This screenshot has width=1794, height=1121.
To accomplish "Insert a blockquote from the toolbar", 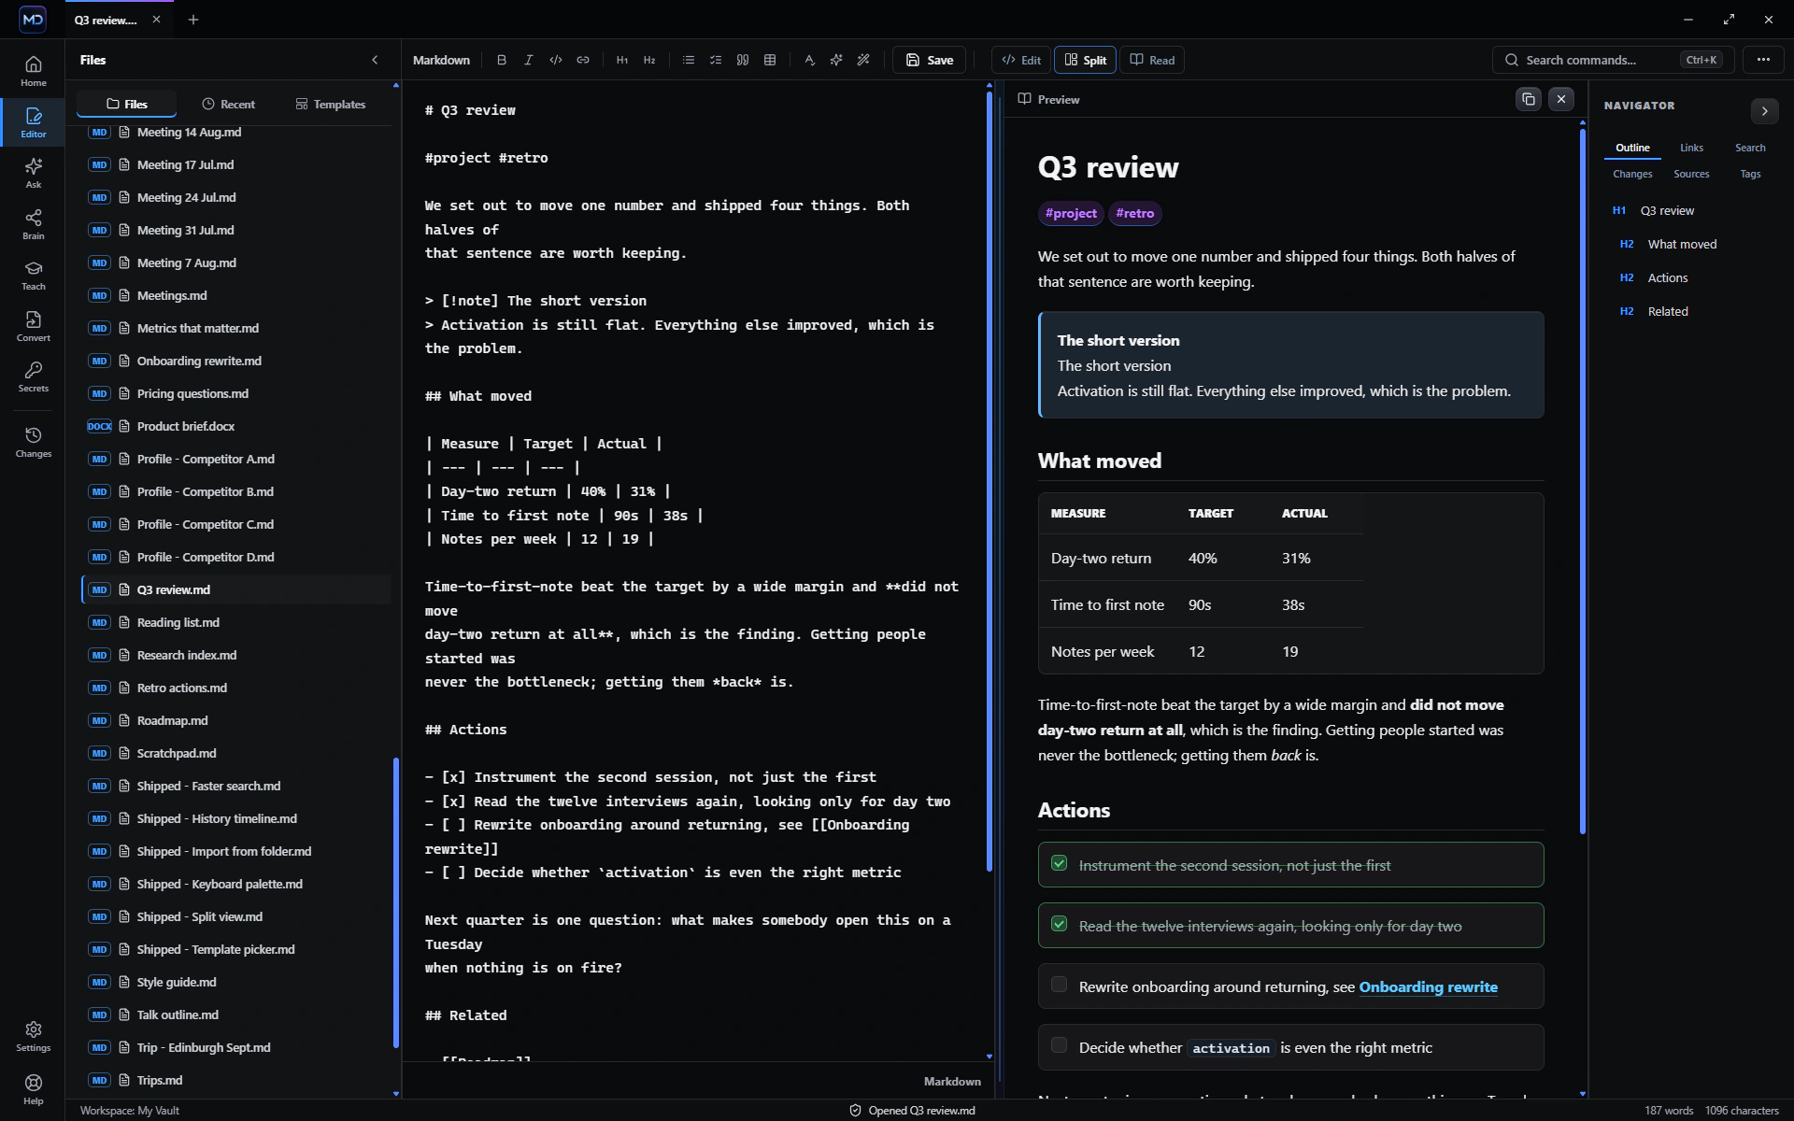I will pyautogui.click(x=743, y=60).
